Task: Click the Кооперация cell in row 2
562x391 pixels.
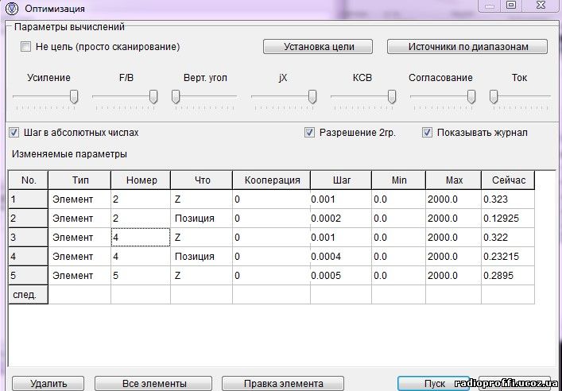Action: point(272,219)
